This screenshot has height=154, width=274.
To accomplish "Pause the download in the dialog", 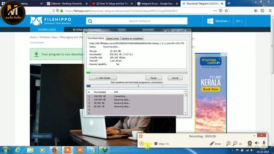I will point(154,78).
